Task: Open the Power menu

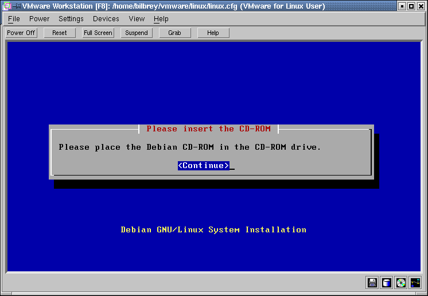Action: point(40,19)
